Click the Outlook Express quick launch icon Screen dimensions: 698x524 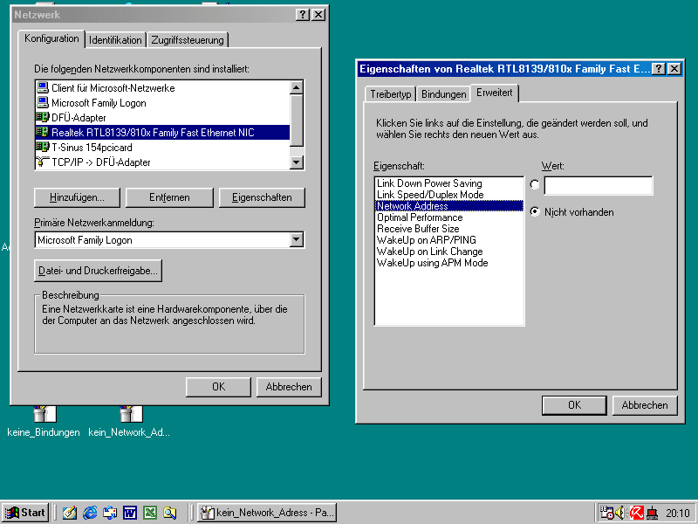110,513
